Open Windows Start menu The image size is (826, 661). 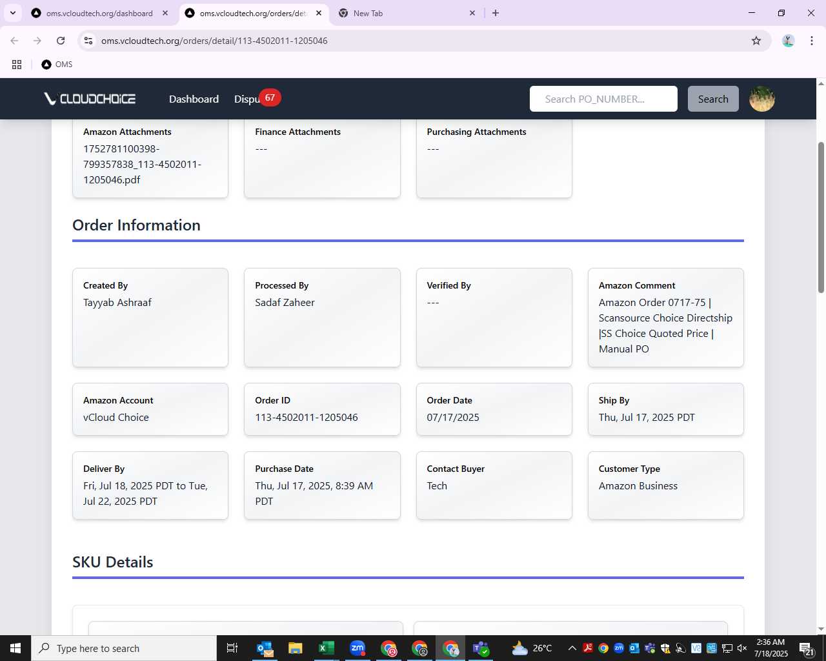[x=15, y=648]
